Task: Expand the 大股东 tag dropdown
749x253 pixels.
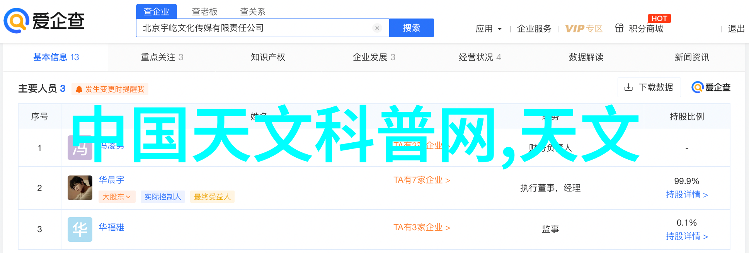Action: 117,197
